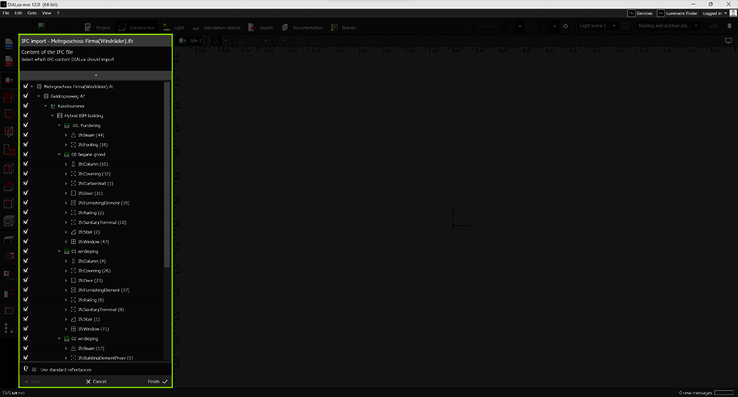
Task: Collapse the 00 Begane grond storey
Action: [x=59, y=154]
